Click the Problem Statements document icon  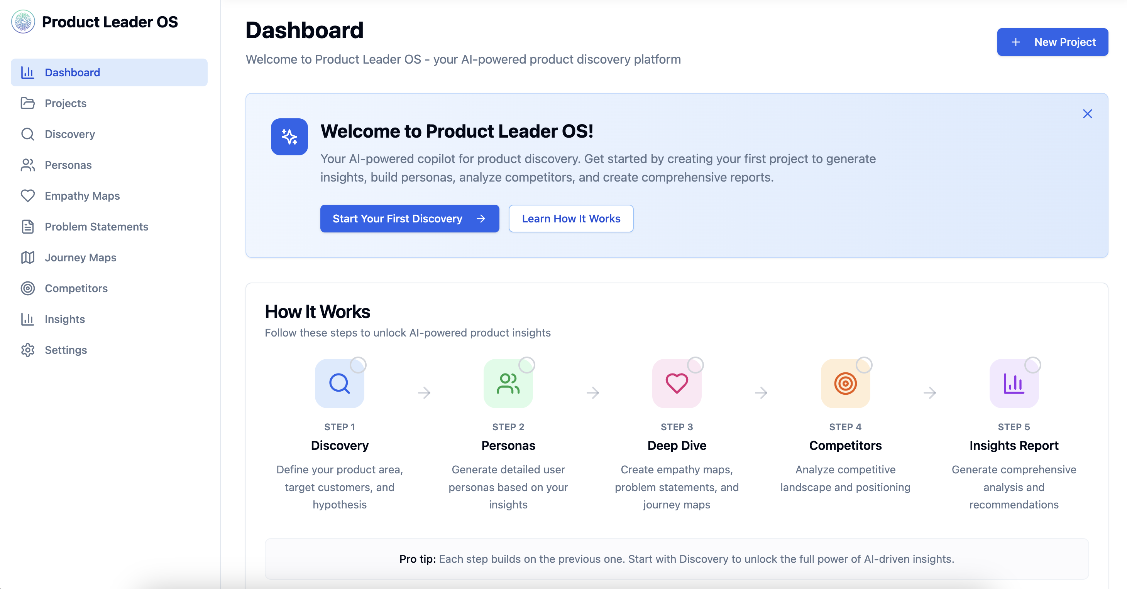coord(27,226)
